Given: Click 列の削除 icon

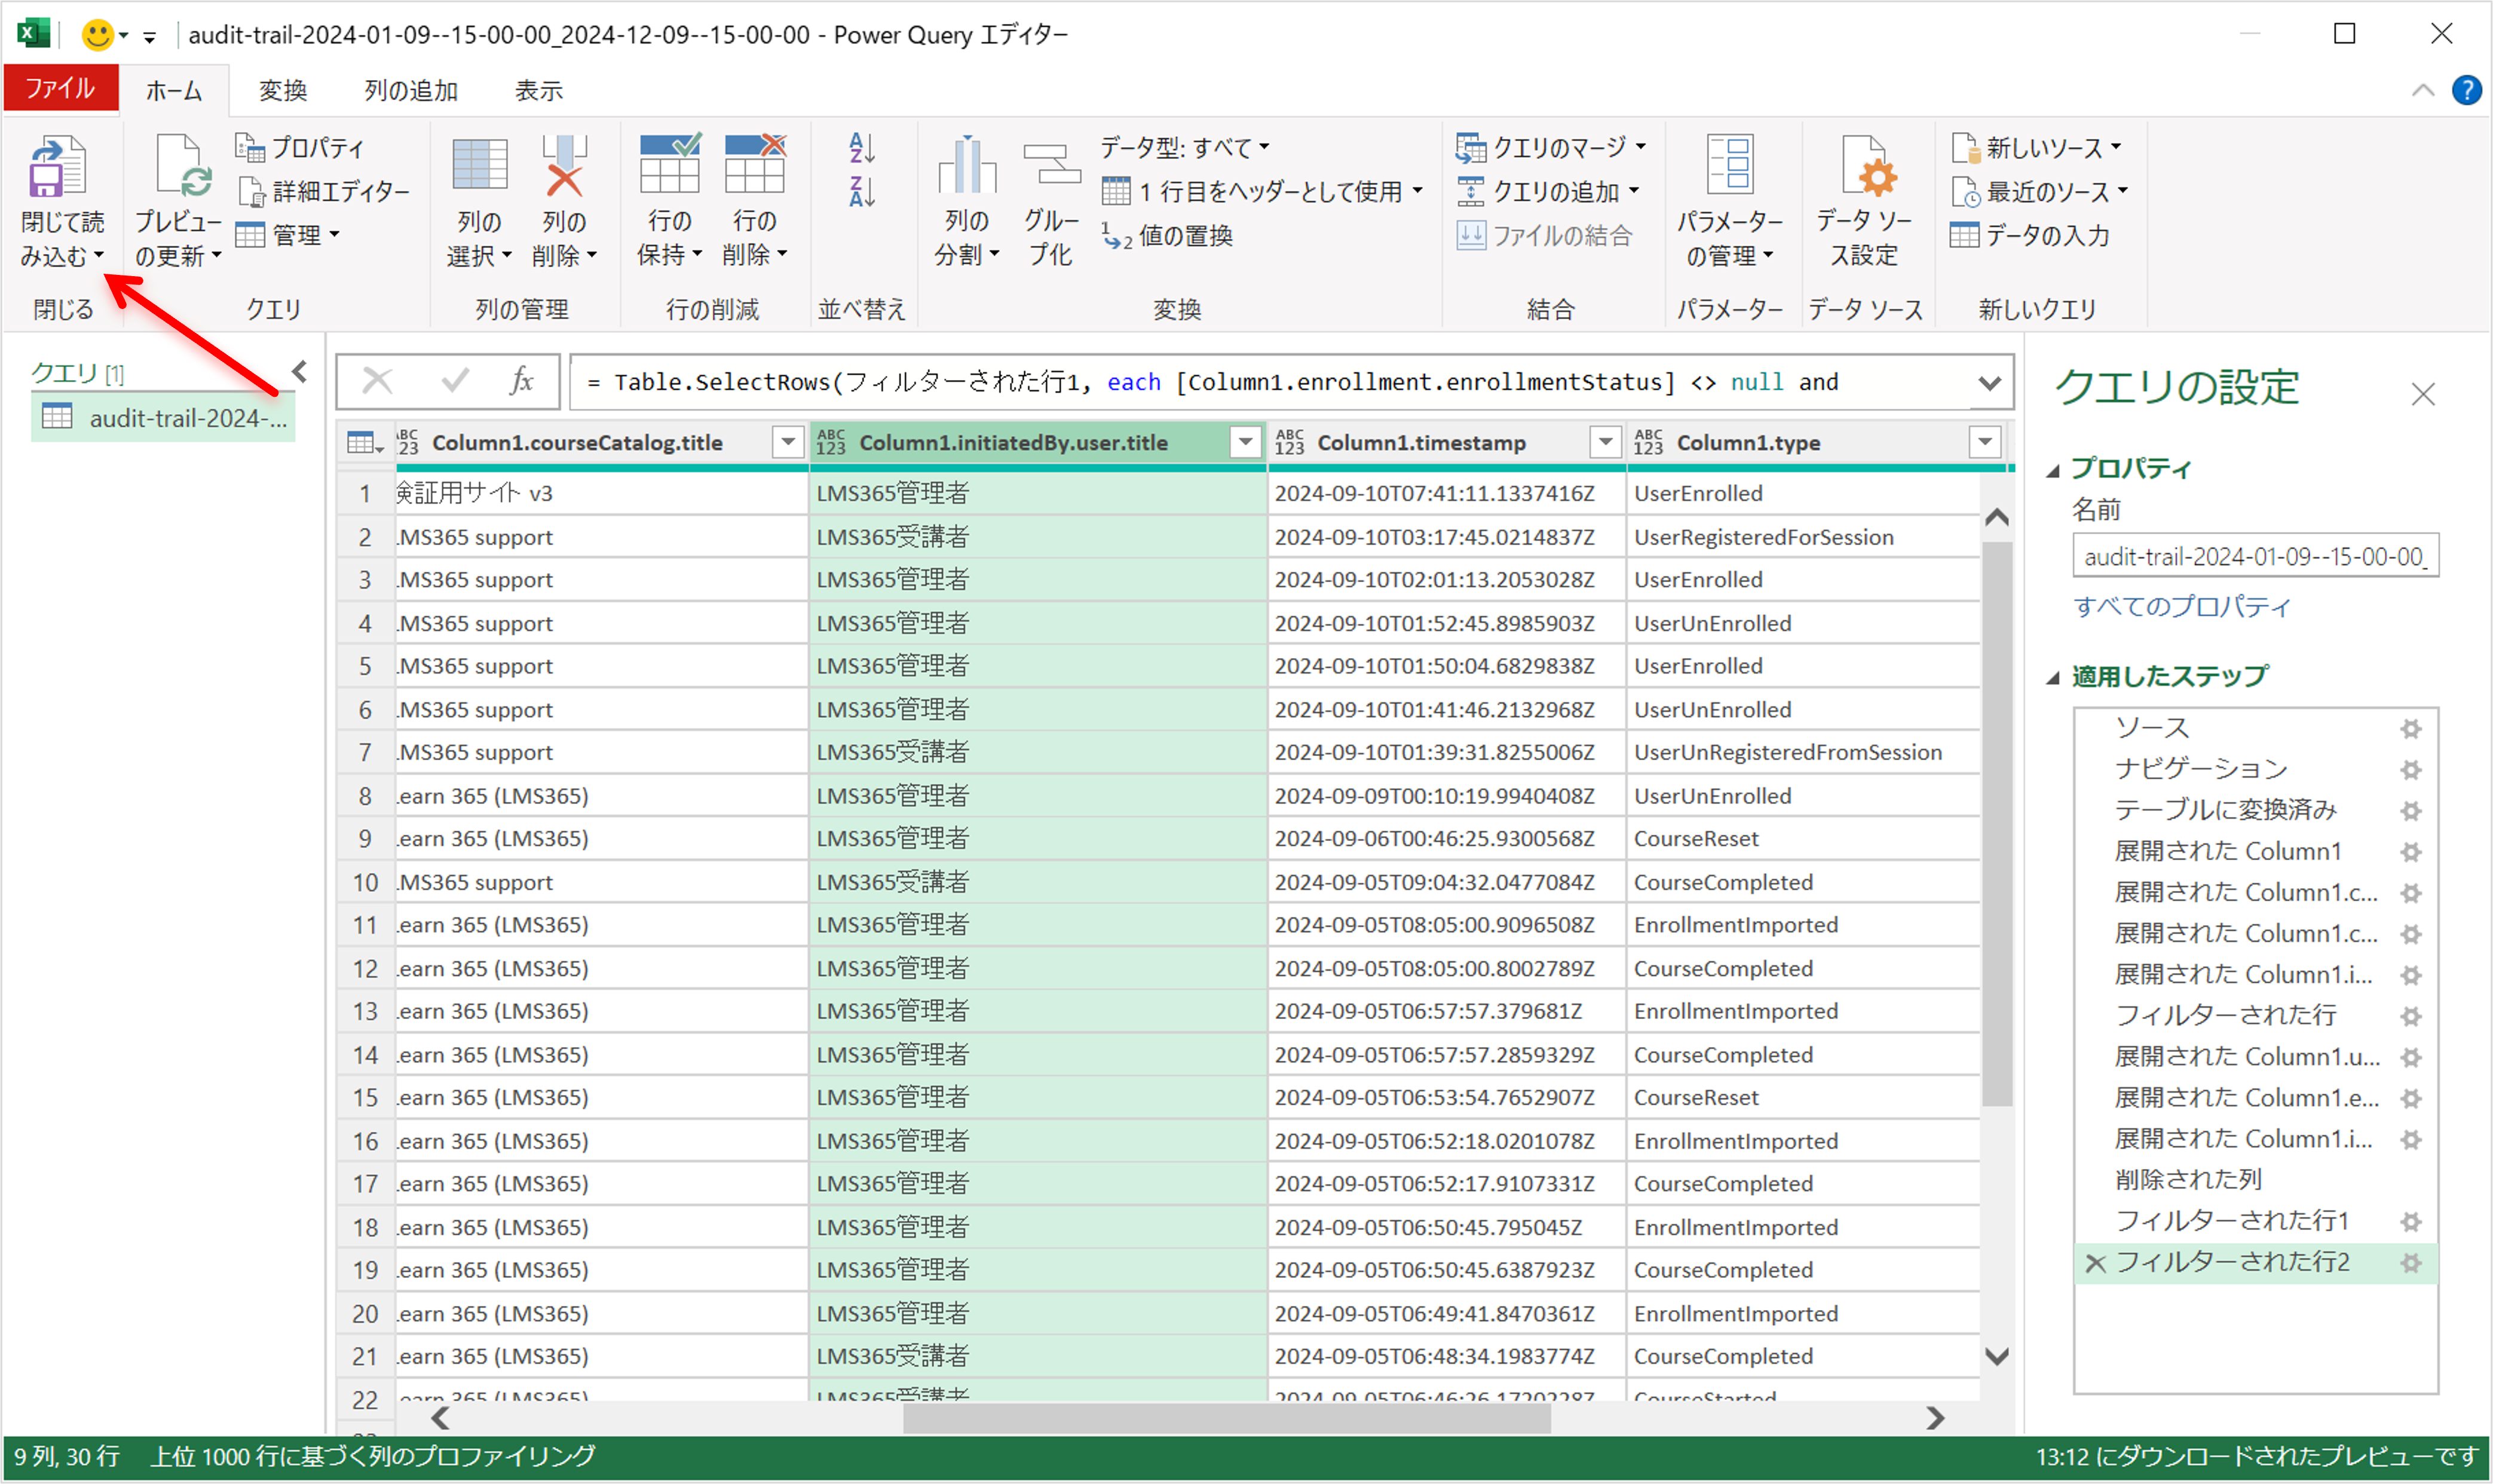Looking at the screenshot, I should click(x=565, y=165).
